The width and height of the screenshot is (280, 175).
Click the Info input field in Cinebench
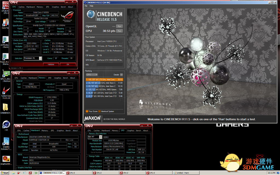point(110,65)
